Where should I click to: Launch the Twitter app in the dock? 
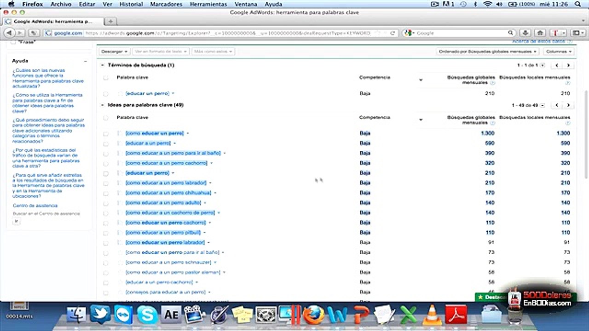point(100,315)
